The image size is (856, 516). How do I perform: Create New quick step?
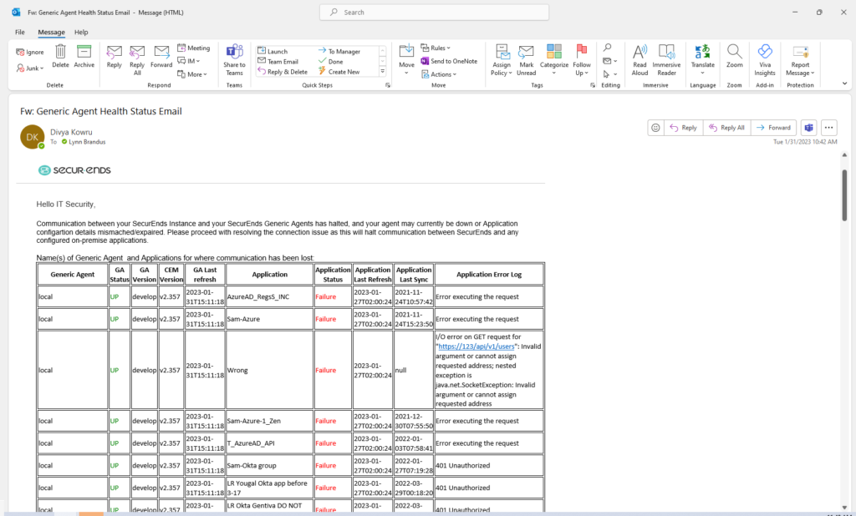tap(339, 72)
